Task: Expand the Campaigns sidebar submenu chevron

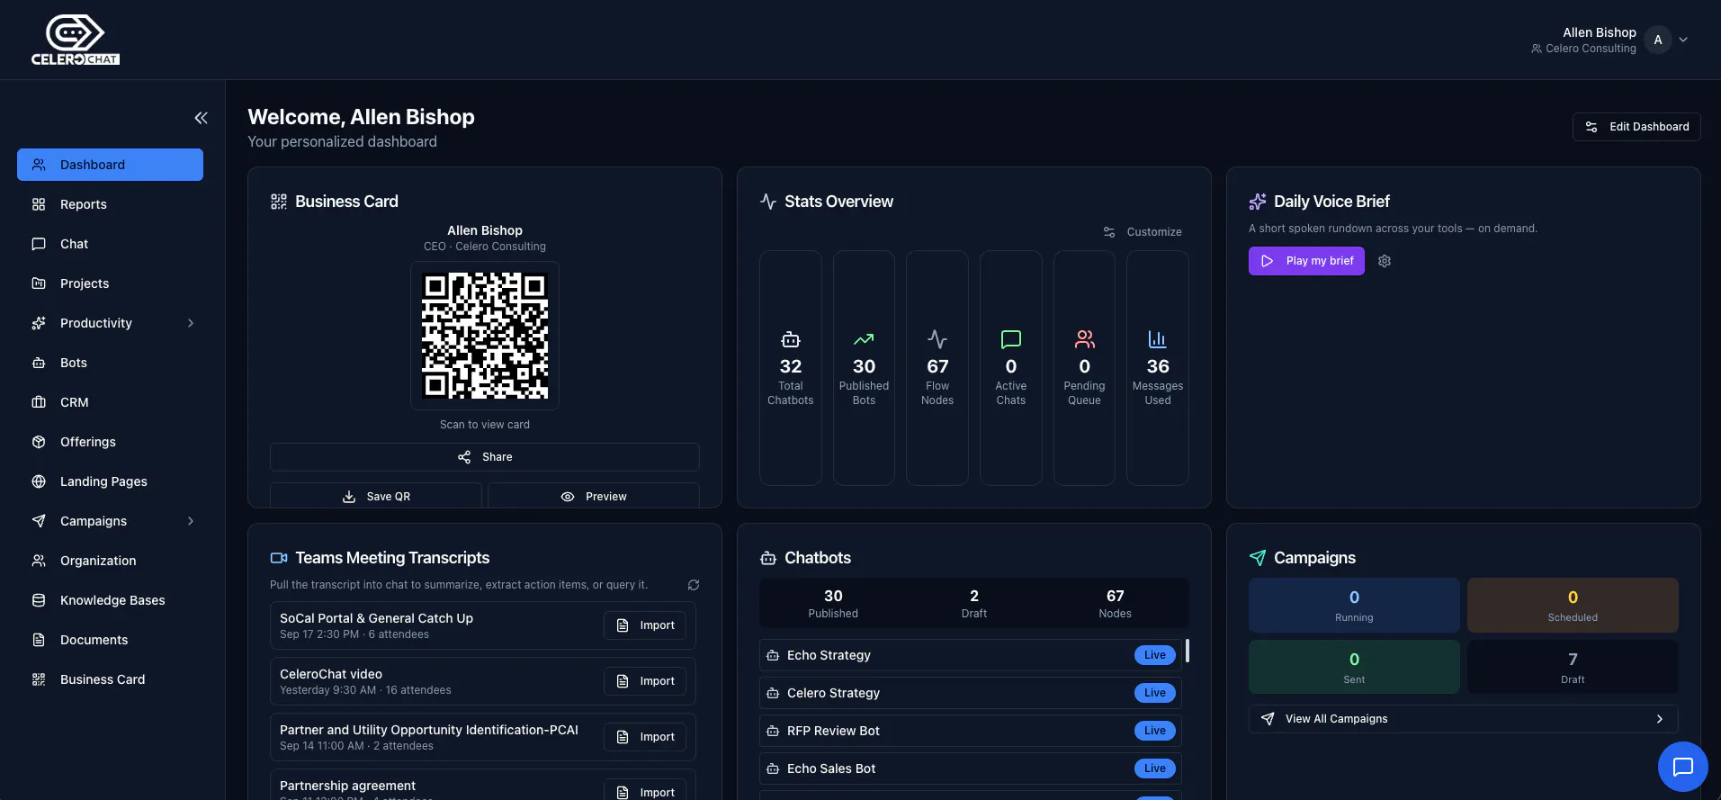Action: [191, 521]
